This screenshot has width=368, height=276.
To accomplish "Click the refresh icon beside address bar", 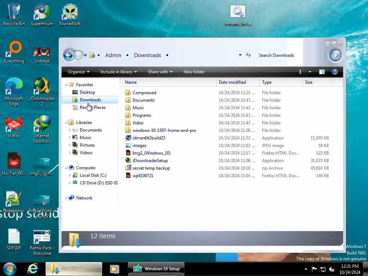I will (248, 55).
